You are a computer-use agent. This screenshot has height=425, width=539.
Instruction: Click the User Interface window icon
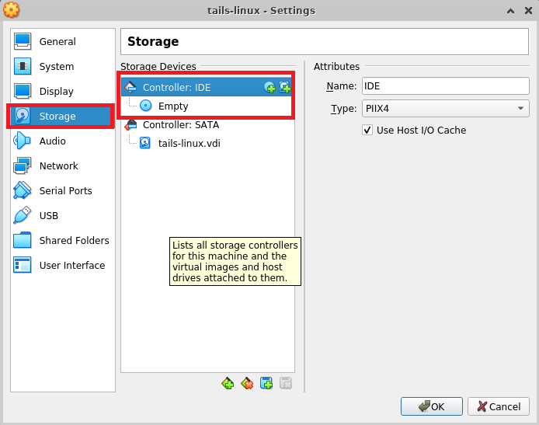[x=23, y=265]
